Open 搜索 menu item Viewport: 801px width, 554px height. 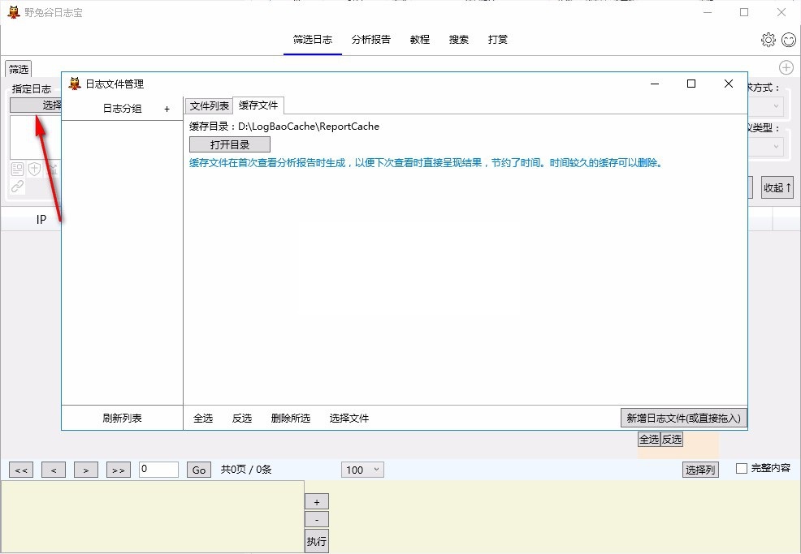tap(459, 39)
